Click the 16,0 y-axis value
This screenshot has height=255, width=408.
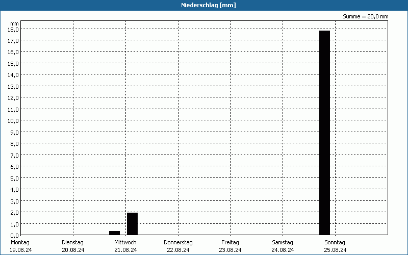pyautogui.click(x=13, y=52)
